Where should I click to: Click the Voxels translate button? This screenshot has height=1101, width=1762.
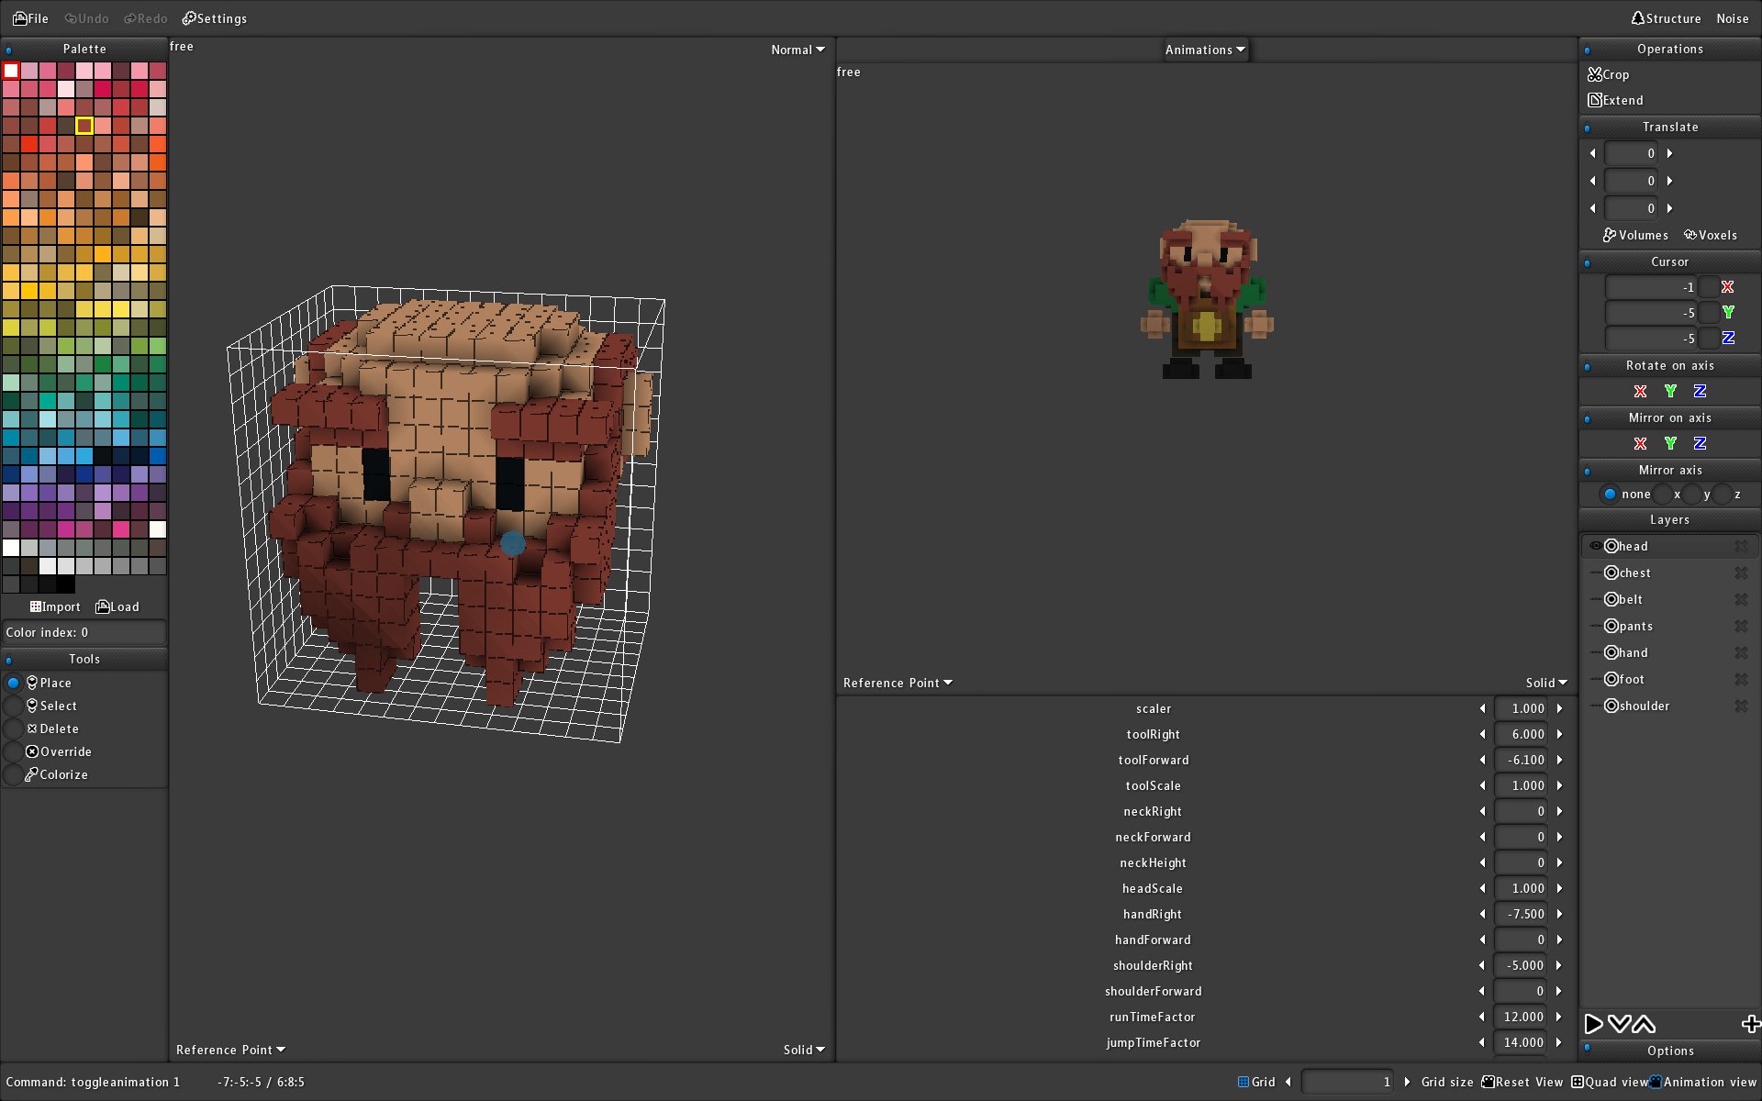[1710, 235]
